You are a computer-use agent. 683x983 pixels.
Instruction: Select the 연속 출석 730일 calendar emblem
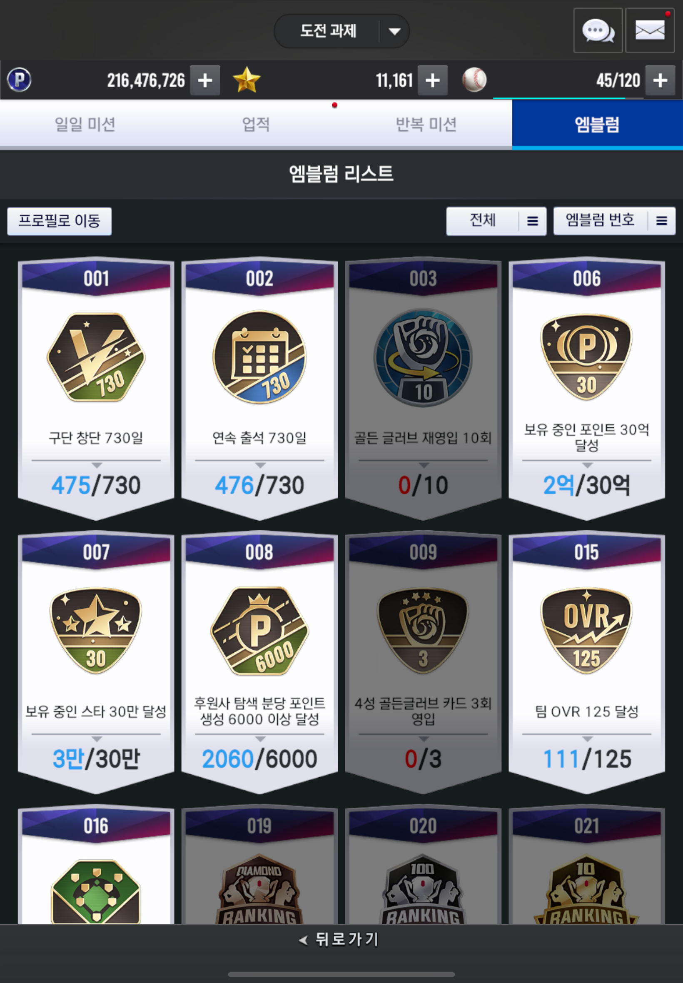(259, 389)
